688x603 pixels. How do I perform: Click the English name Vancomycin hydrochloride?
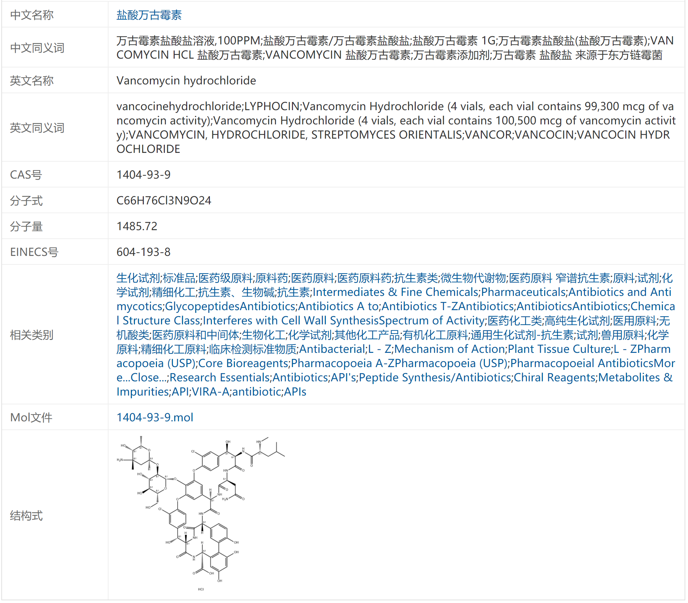click(186, 81)
